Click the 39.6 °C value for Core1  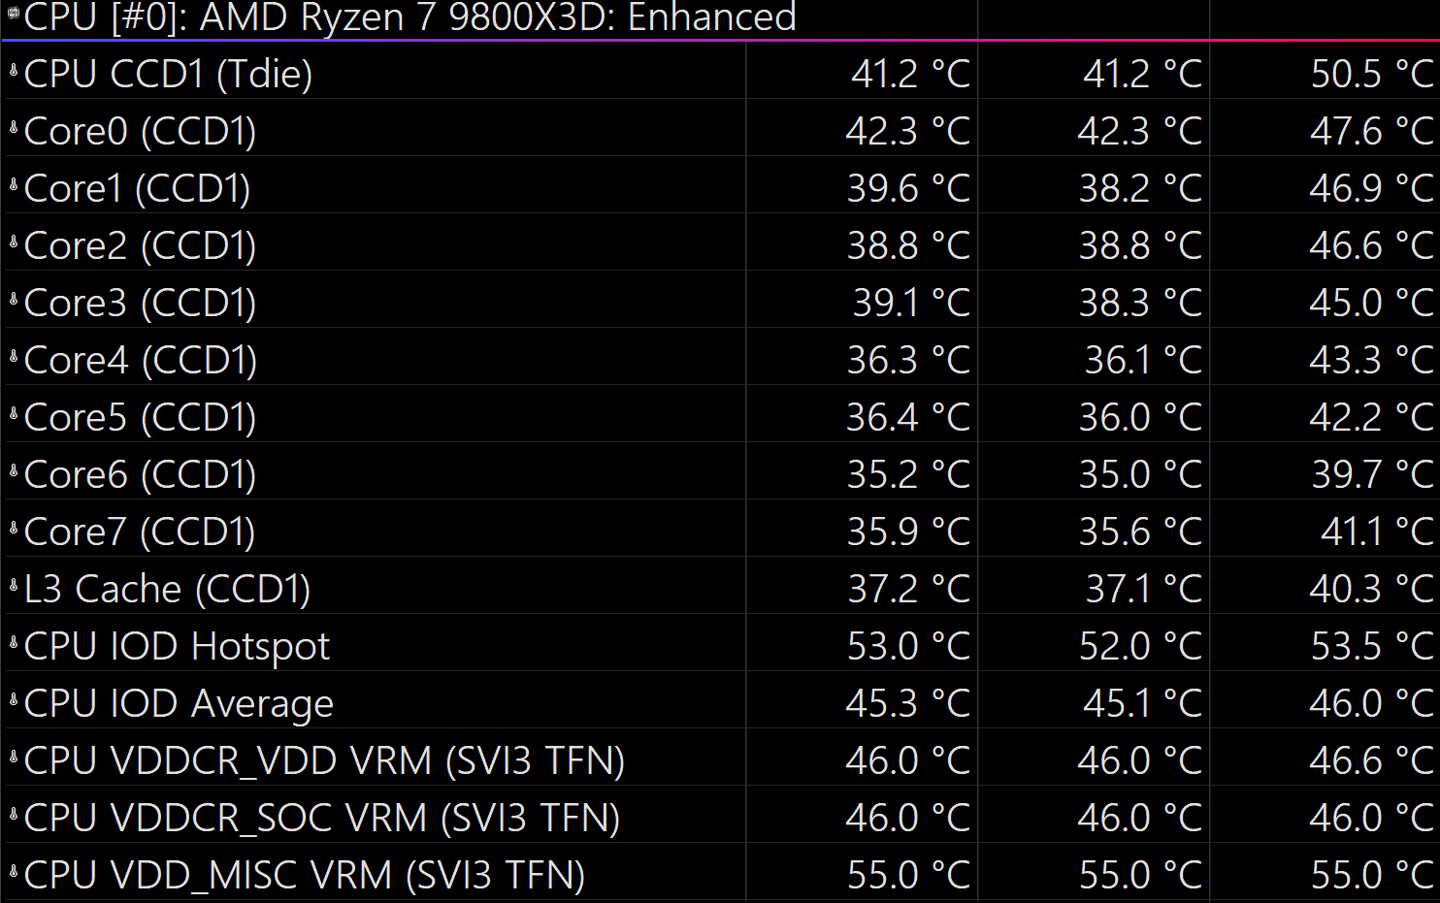coord(908,189)
